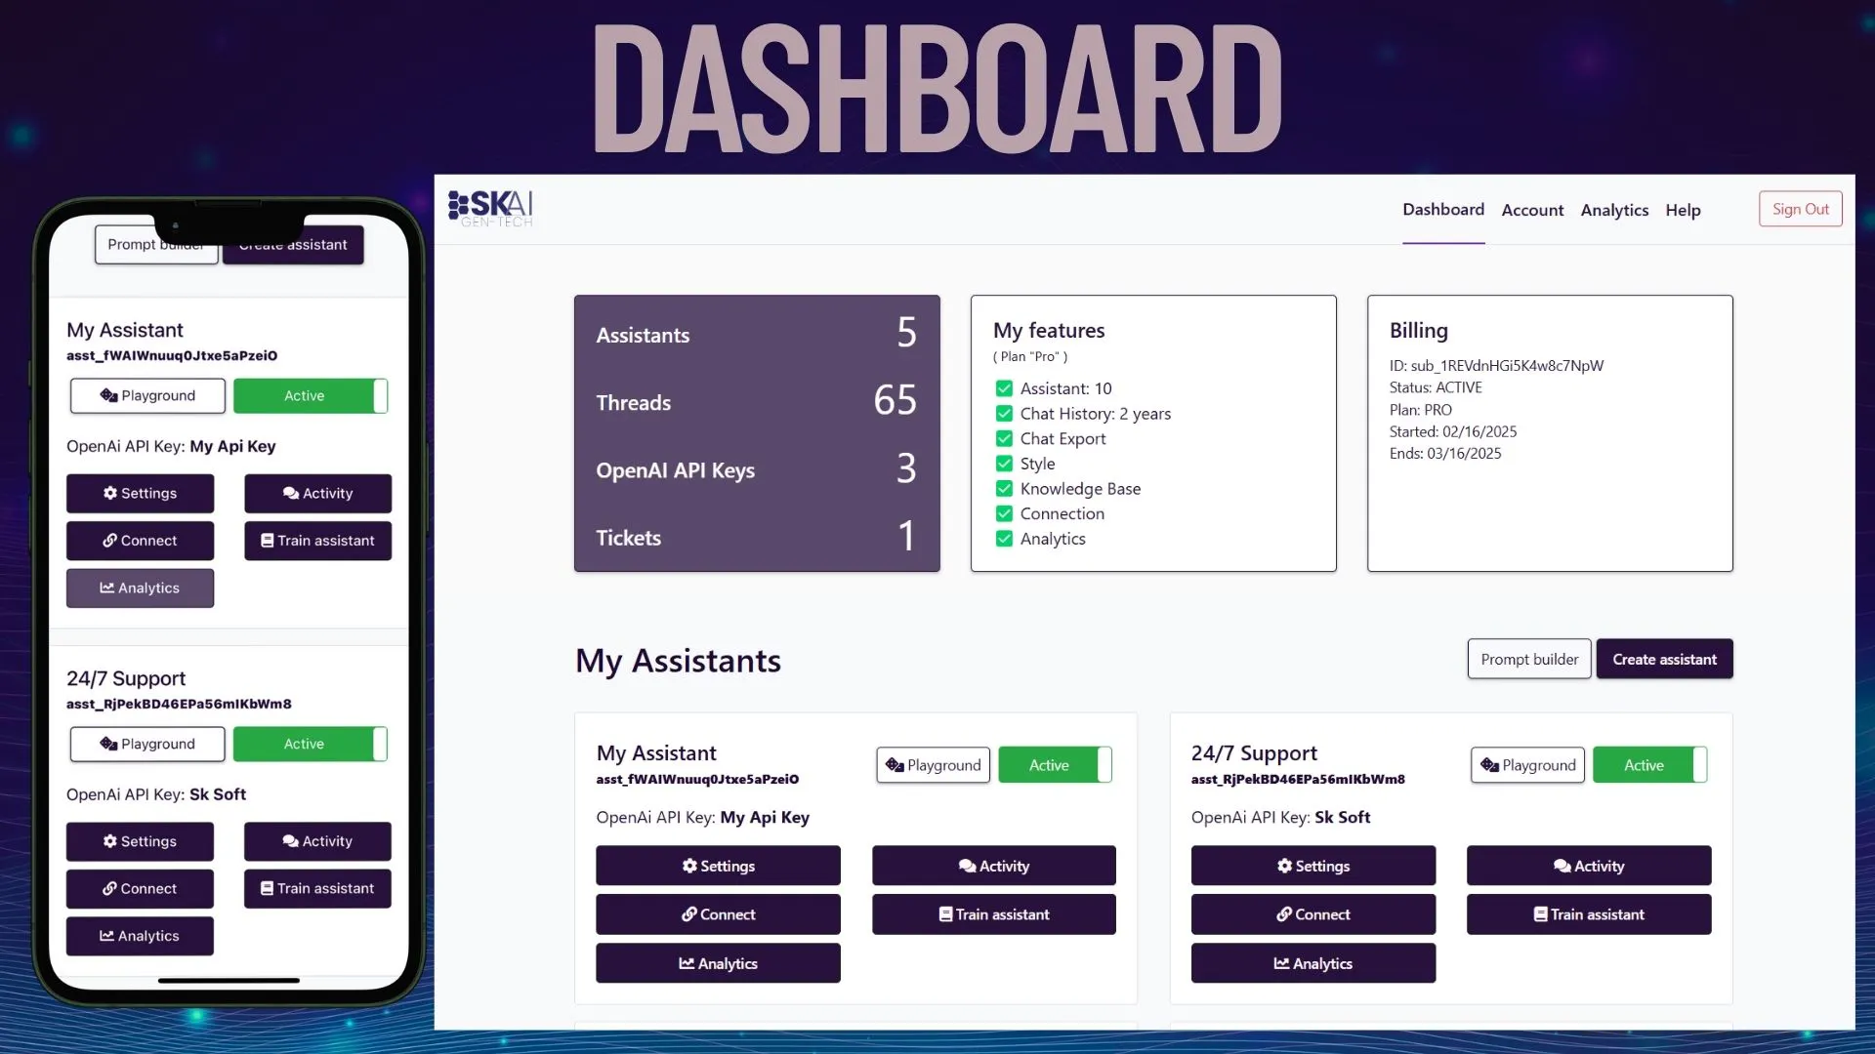
Task: Open Activity for 24/7 Support on phone
Action: 317,841
